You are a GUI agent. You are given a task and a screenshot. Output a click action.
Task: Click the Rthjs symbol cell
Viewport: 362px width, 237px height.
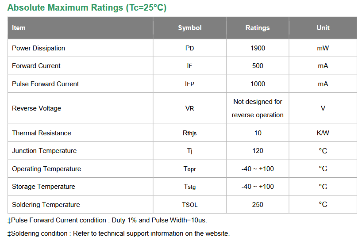(x=189, y=133)
